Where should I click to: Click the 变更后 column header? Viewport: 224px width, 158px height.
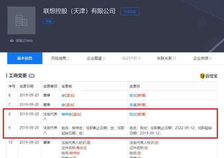point(135,86)
